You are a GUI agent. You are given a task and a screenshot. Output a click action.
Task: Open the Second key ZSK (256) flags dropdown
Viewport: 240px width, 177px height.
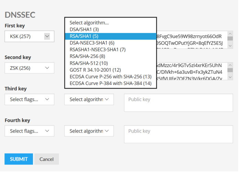click(x=29, y=68)
